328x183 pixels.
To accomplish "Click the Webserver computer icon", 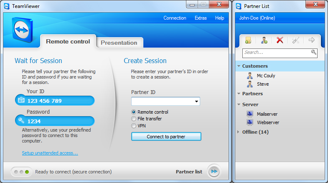I will coord(250,122).
